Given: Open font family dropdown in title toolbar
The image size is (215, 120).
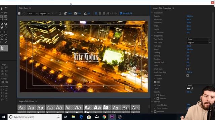Looking at the screenshot, I should (x=32, y=14).
